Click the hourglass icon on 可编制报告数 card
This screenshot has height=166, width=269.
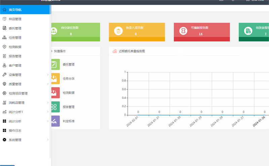[x=183, y=31]
